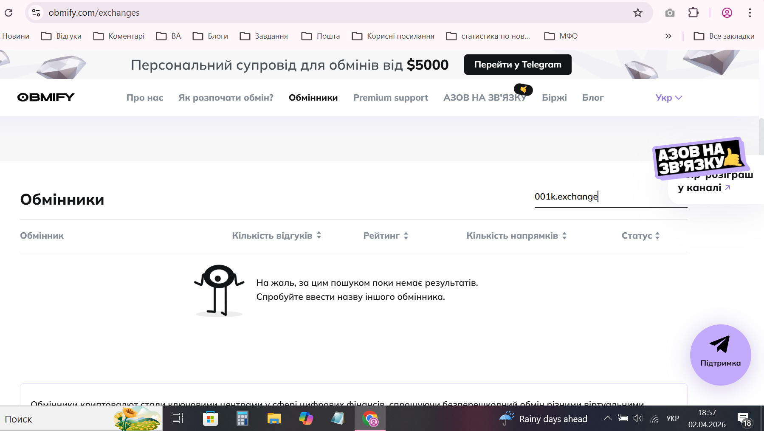Open the volume speaker tray icon
The image size is (764, 431).
[638, 419]
